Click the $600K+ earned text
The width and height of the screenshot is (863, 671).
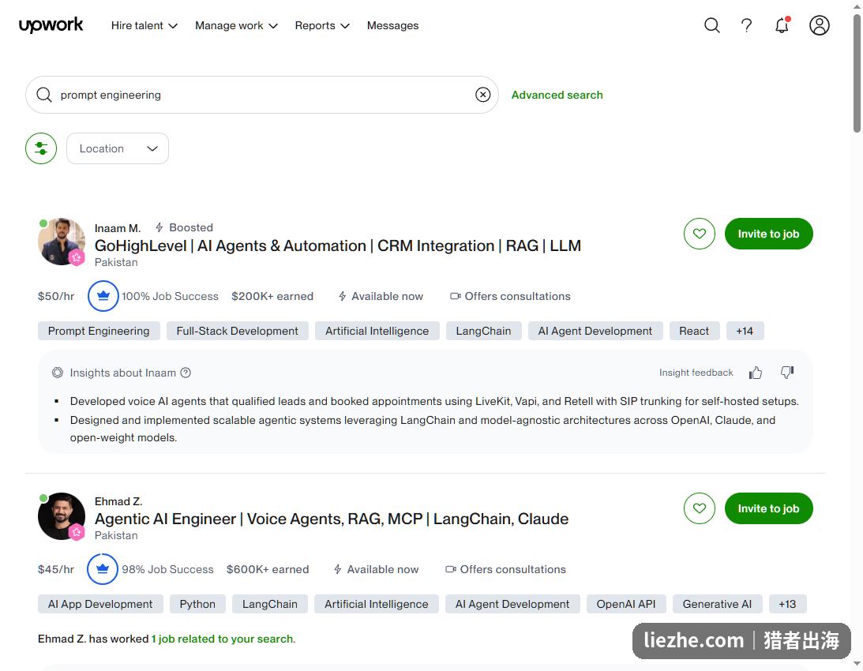[x=268, y=569]
